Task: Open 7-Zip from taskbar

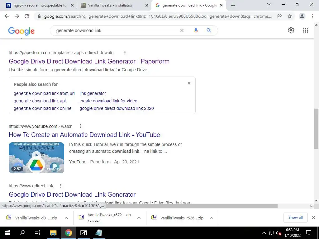Action: tap(83, 233)
